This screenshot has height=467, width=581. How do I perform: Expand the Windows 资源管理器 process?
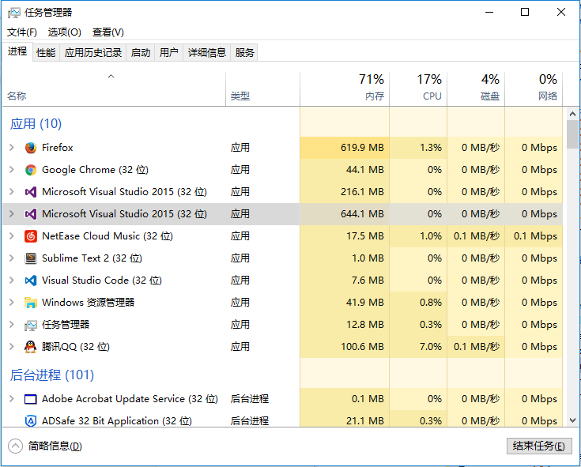[12, 303]
